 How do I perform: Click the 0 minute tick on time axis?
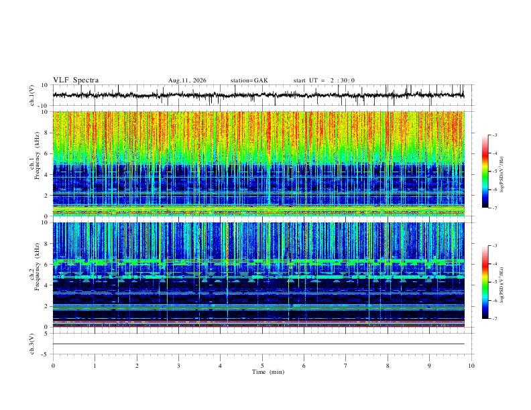coord(53,366)
